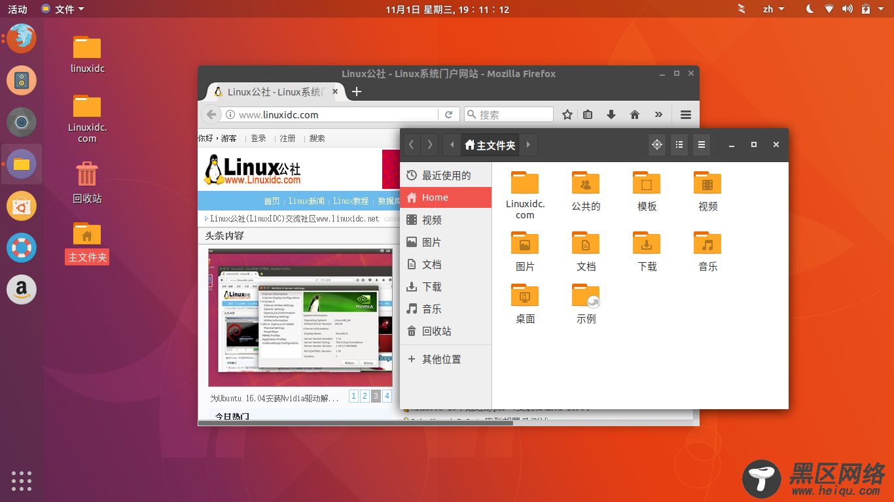Click 活动 activities in top bar

click(x=18, y=9)
